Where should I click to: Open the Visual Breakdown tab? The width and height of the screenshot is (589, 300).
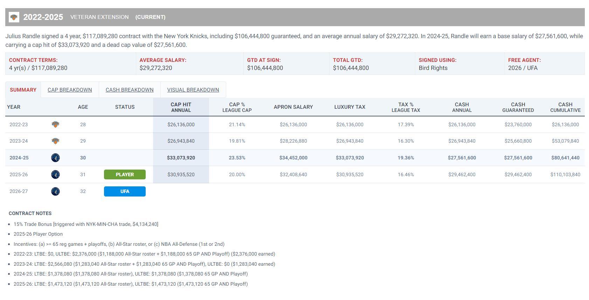[193, 90]
